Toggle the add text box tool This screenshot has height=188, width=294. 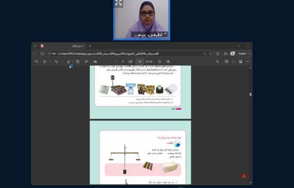point(78,61)
